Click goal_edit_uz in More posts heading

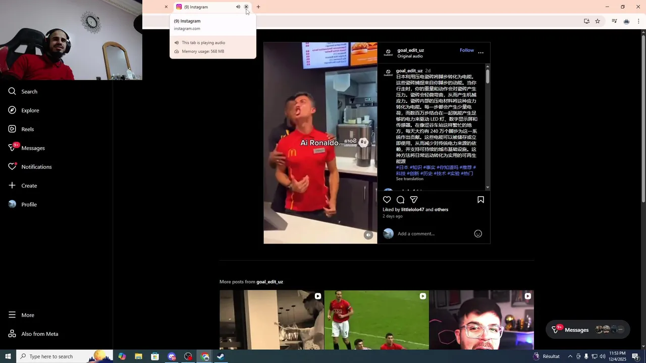[x=270, y=282]
